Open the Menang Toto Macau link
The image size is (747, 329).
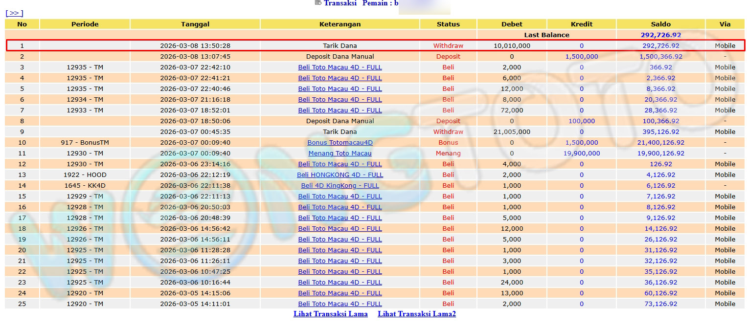[340, 154]
